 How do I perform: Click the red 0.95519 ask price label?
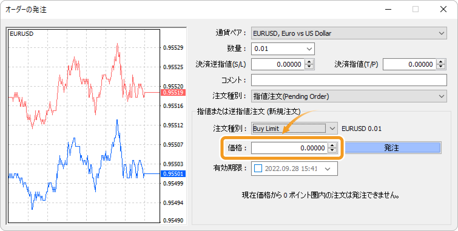[173, 92]
